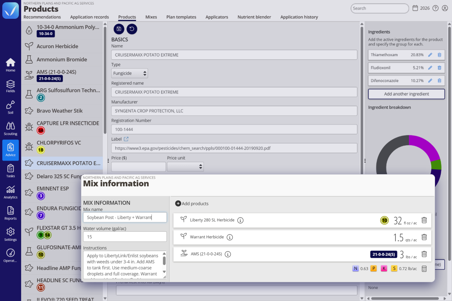This screenshot has width=452, height=301.
Task: Delete the Fludioxonil ingredient
Action: click(x=439, y=68)
